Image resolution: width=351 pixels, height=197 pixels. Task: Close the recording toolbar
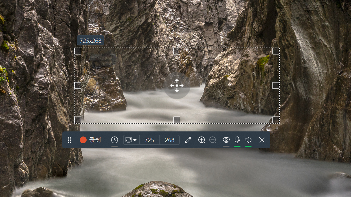point(262,140)
